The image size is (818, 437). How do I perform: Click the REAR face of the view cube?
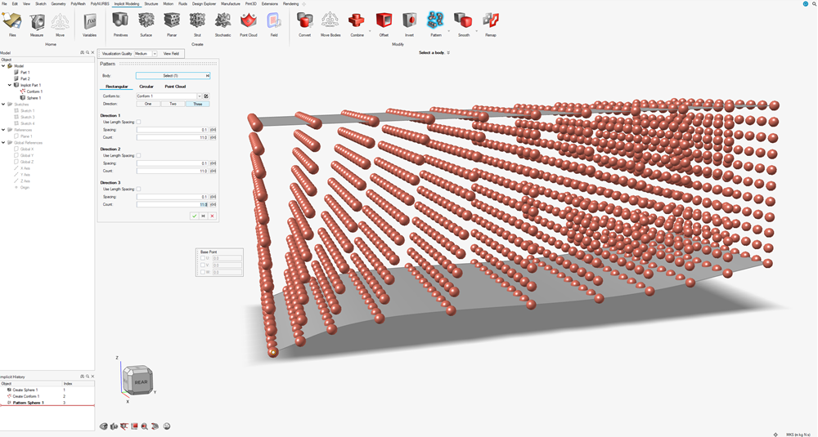point(140,382)
